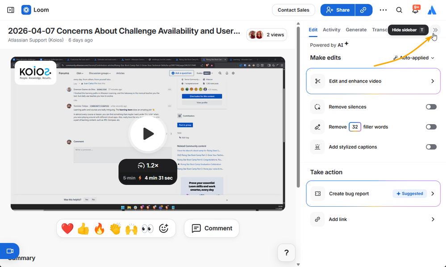Click the blue record video camera button
Viewport: 446px width, 267px height.
pyautogui.click(x=10, y=251)
